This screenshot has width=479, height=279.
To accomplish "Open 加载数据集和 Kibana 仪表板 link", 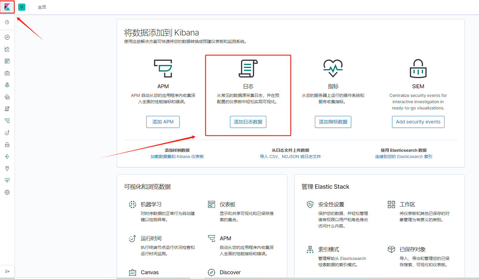I will 177,156.
